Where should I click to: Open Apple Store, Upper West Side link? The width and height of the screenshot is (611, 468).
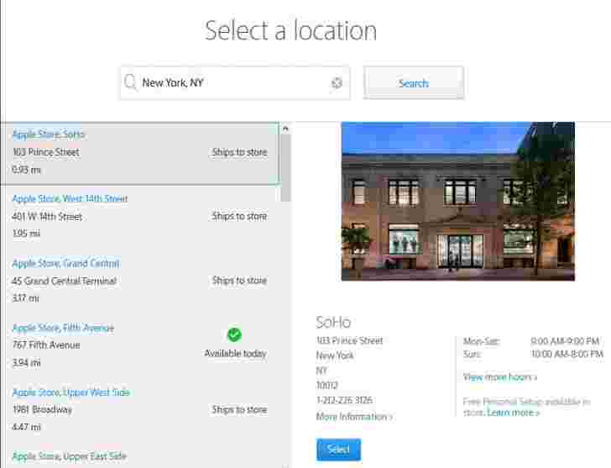[70, 392]
